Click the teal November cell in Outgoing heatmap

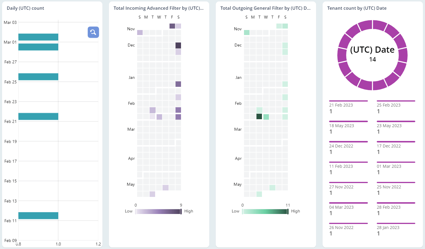[247, 32]
